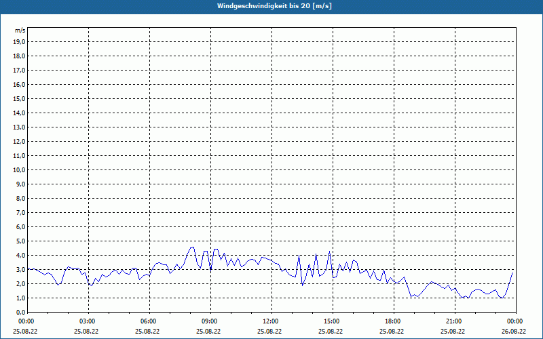Click the 09:00 time label
The height and width of the screenshot is (339, 543).
pos(210,321)
